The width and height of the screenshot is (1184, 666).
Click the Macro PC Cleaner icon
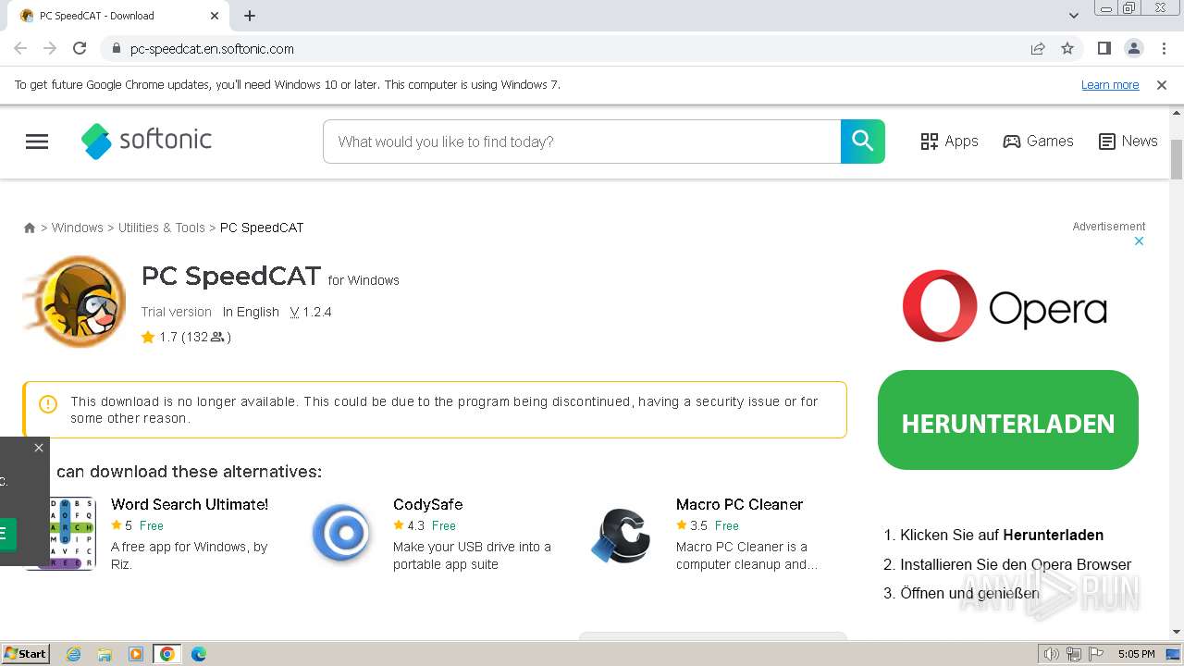click(622, 535)
